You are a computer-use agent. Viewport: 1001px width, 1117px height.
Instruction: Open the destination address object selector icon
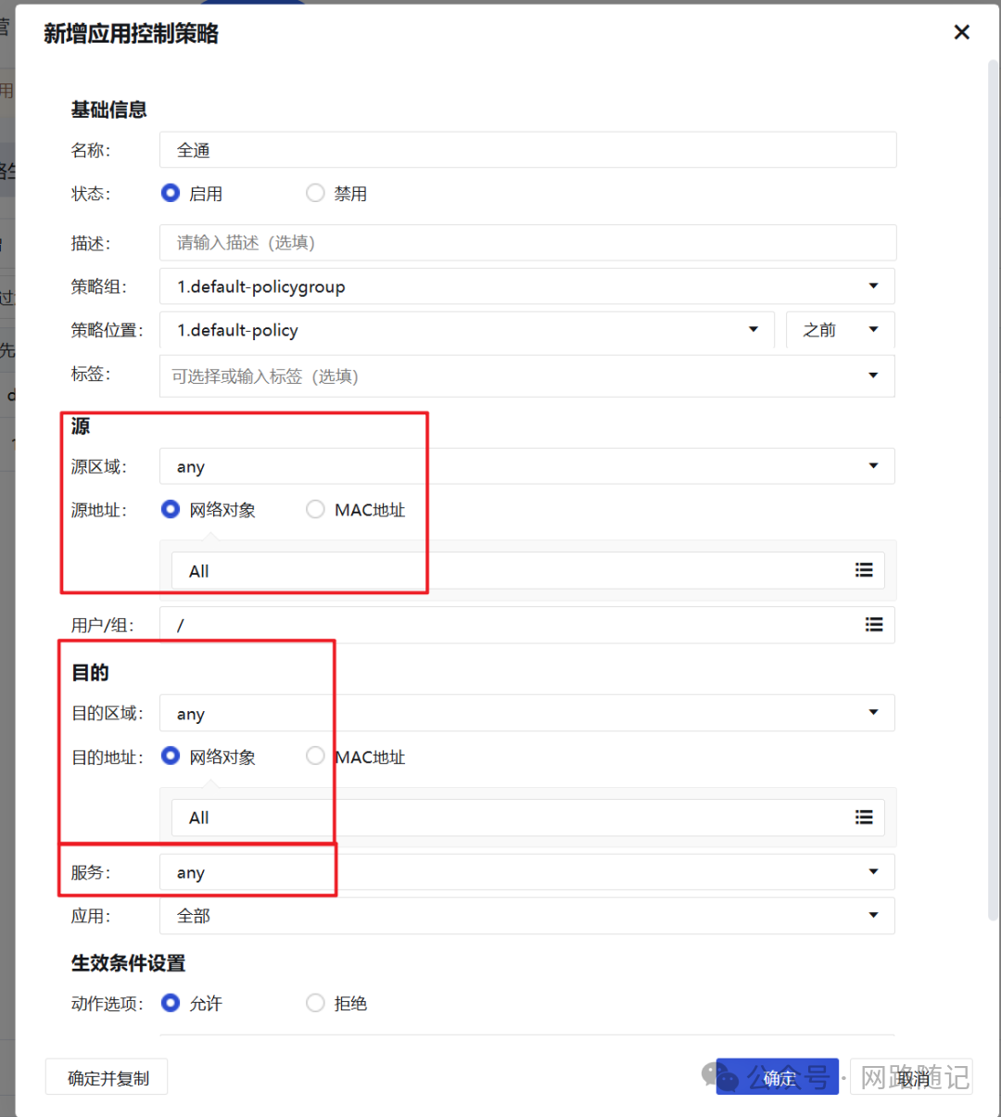(864, 817)
